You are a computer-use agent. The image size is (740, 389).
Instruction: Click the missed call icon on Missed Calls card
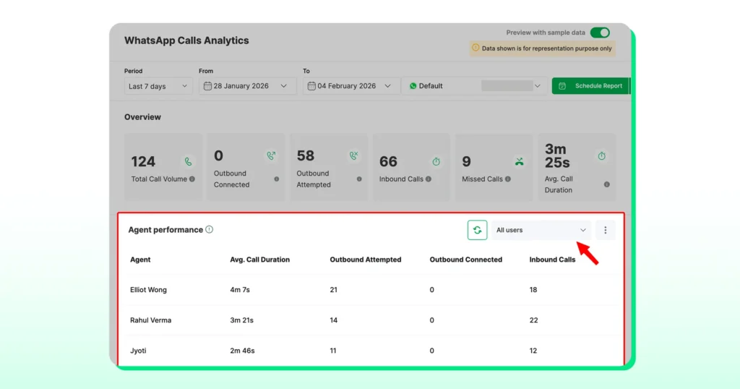(519, 162)
